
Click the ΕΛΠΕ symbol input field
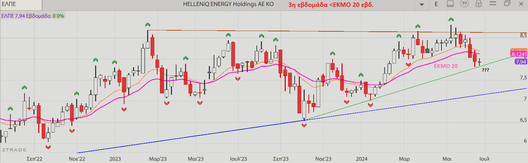pyautogui.click(x=21, y=5)
